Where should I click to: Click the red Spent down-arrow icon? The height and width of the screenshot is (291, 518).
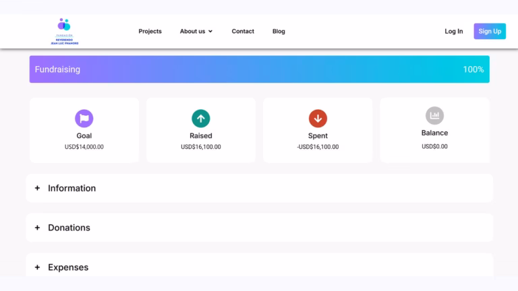[x=318, y=119]
